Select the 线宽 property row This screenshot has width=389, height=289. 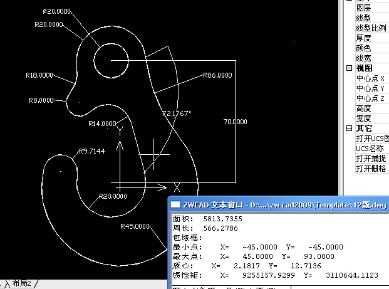(372, 58)
